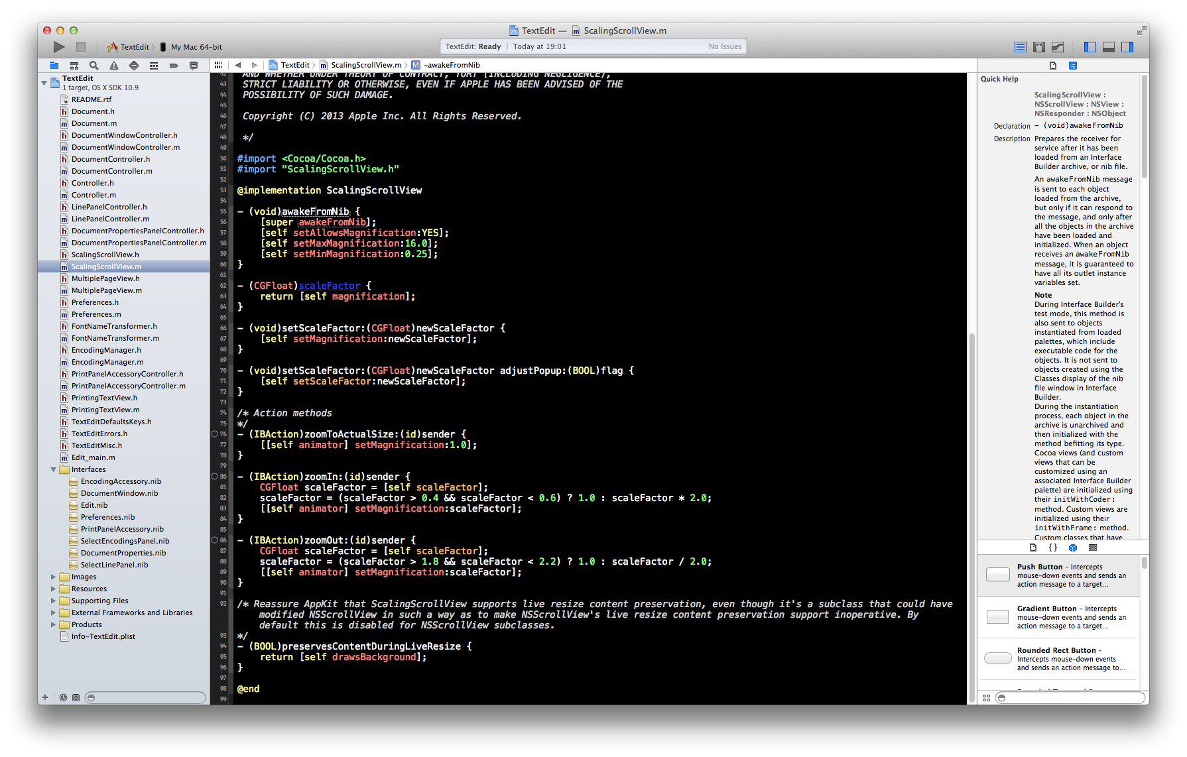This screenshot has height=757, width=1187.
Task: Open the Debug navigator
Action: 154,65
